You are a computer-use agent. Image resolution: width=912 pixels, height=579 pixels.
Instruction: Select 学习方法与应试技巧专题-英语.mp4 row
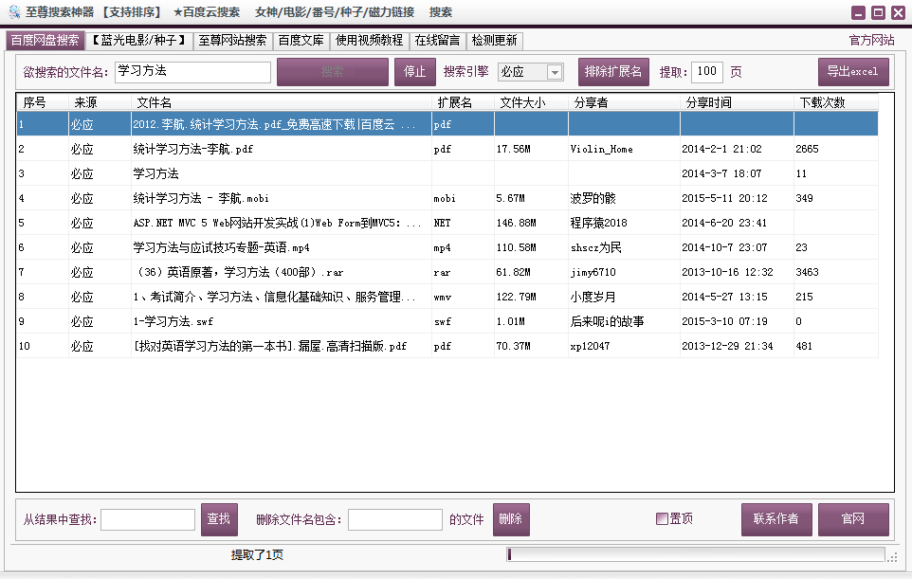click(x=447, y=247)
